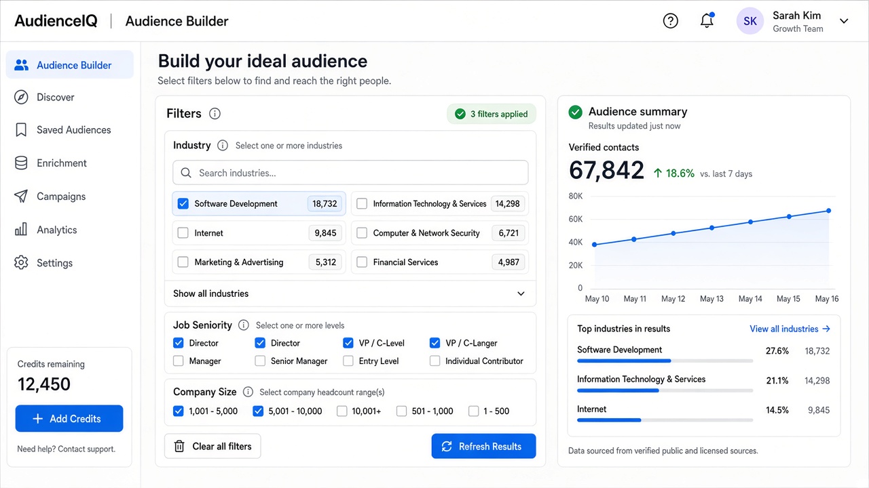Click the info icon beside Industry
The image size is (869, 488).
(222, 146)
